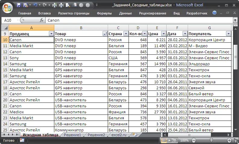Switch to Page Break Preview icon

tap(175, 140)
